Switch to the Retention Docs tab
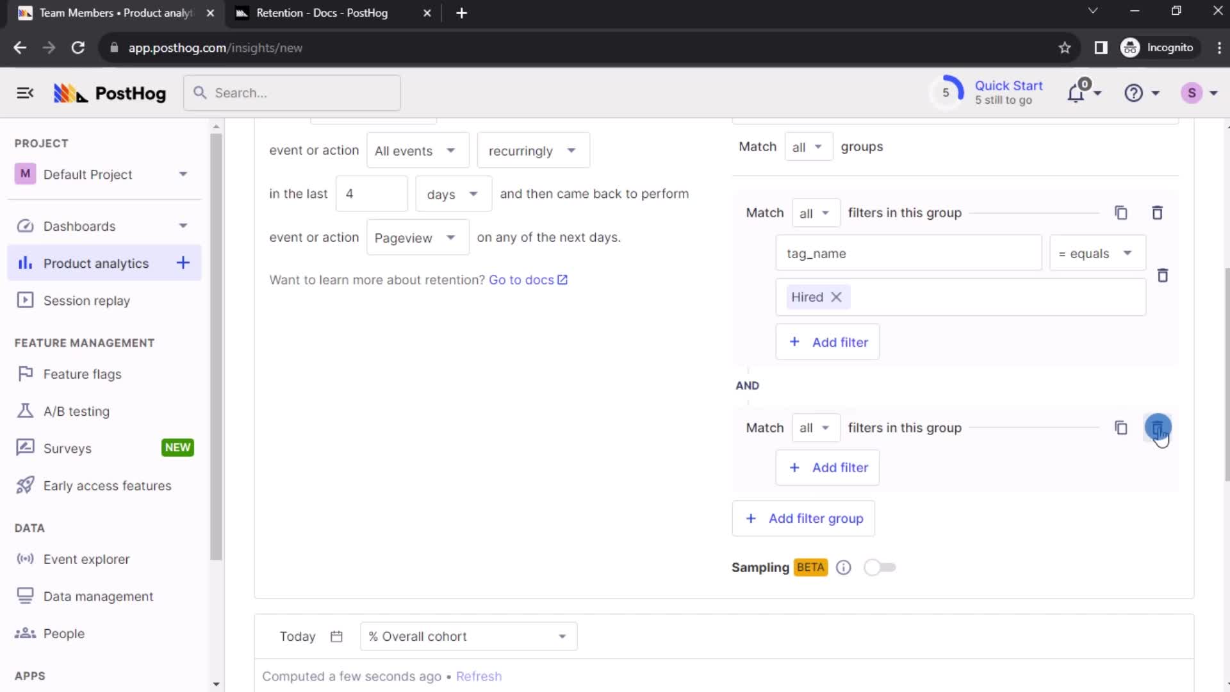The height and width of the screenshot is (692, 1230). [x=329, y=13]
